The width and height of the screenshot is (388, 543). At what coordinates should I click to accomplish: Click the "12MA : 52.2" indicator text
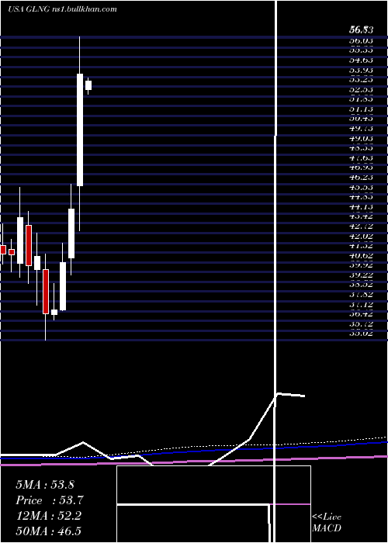click(x=48, y=516)
